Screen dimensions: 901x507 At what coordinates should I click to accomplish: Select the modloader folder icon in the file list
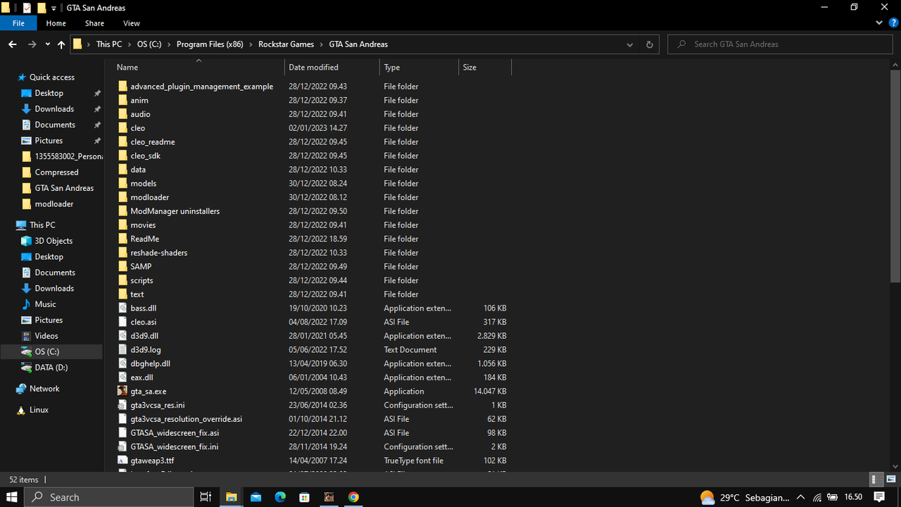(122, 197)
